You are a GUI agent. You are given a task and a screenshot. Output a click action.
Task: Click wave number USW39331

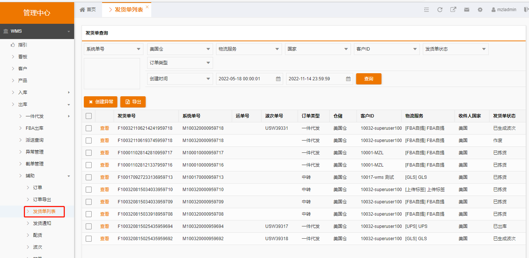pyautogui.click(x=276, y=128)
